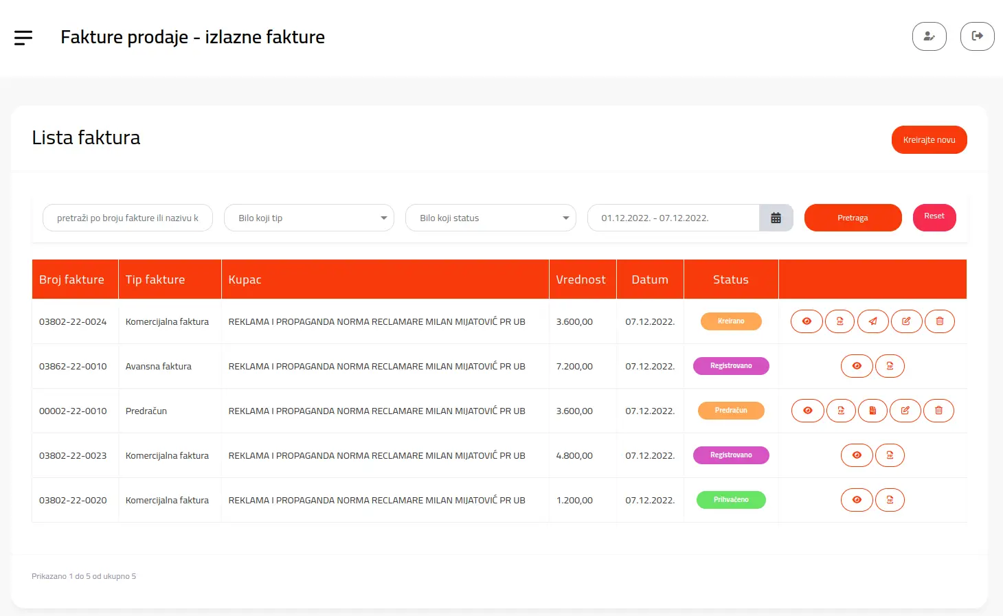Open the calendar date picker icon

[776, 218]
